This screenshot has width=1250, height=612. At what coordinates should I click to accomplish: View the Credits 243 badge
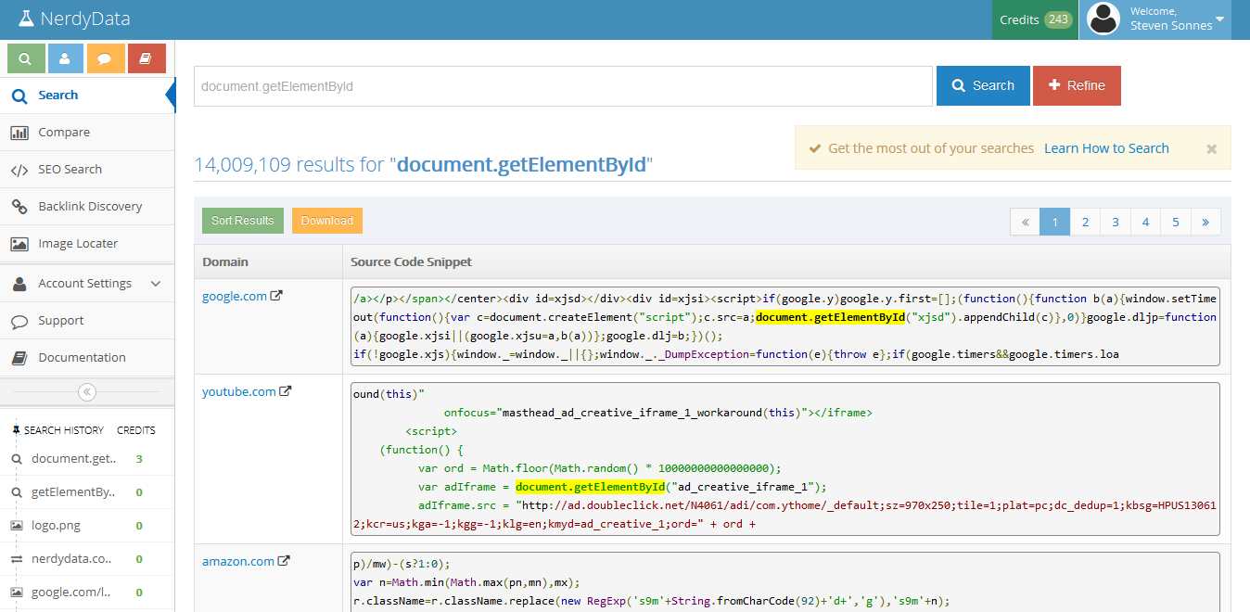[x=1036, y=19]
